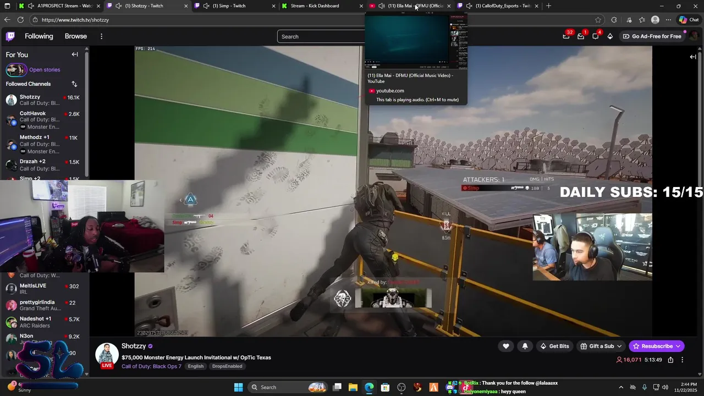Open Task View on taskbar
The width and height of the screenshot is (704, 396).
coord(337,387)
